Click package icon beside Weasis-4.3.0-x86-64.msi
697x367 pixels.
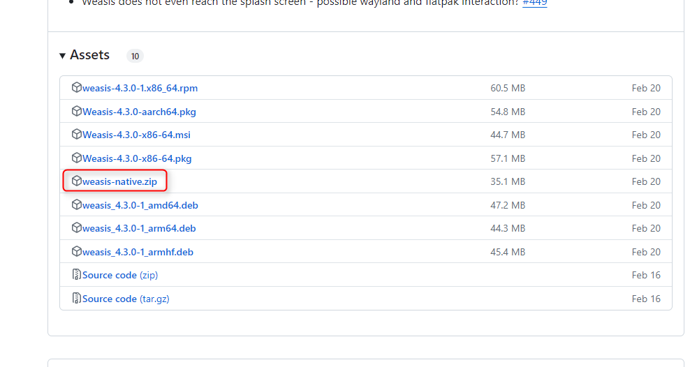[76, 134]
